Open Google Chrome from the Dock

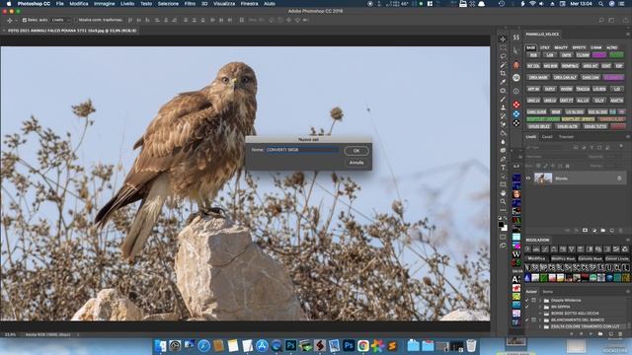click(363, 345)
